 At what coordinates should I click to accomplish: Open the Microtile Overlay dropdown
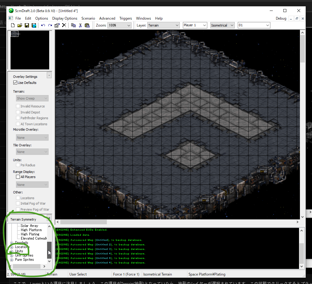(x=32, y=138)
